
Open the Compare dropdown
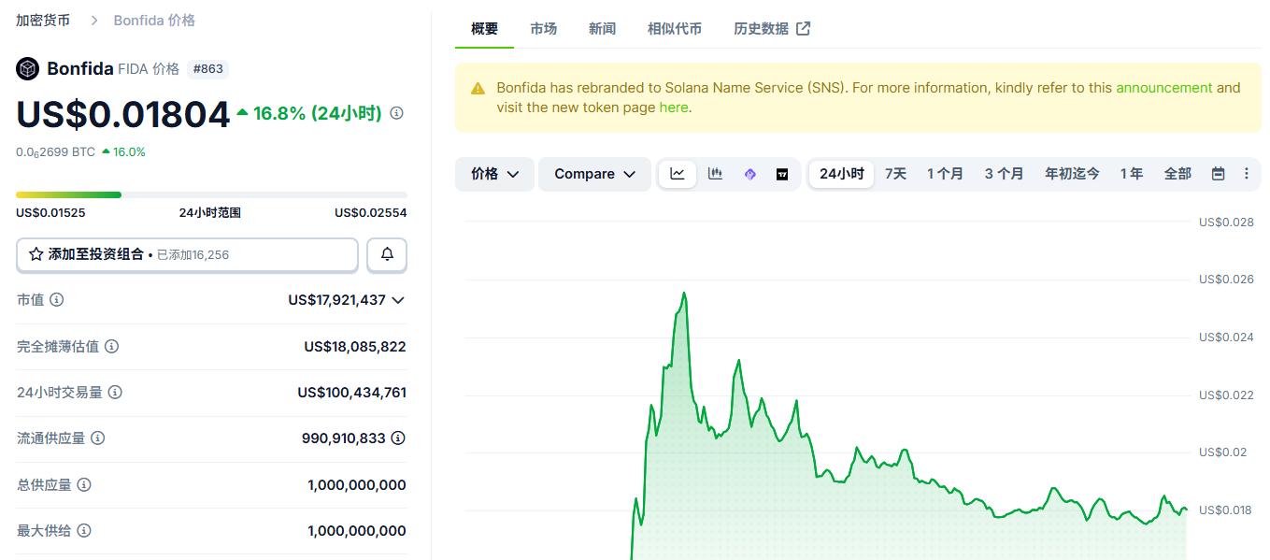[593, 174]
